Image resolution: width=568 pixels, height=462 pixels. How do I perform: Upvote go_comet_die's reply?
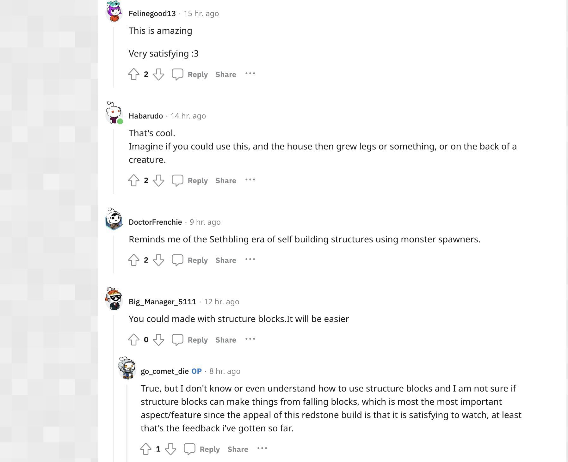point(146,449)
